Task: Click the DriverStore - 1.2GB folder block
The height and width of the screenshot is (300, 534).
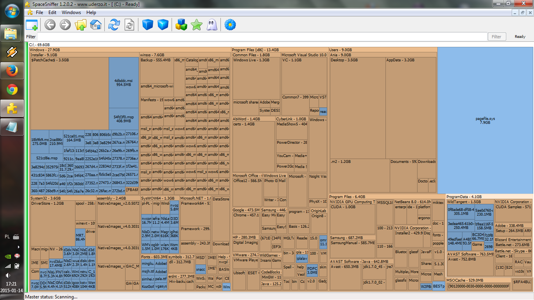Action: [53, 223]
